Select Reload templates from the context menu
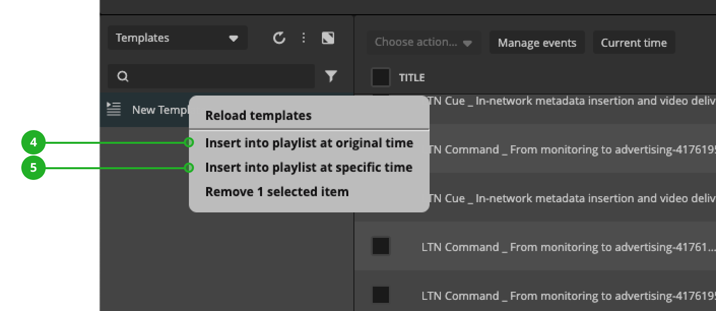The image size is (716, 311). click(x=258, y=115)
